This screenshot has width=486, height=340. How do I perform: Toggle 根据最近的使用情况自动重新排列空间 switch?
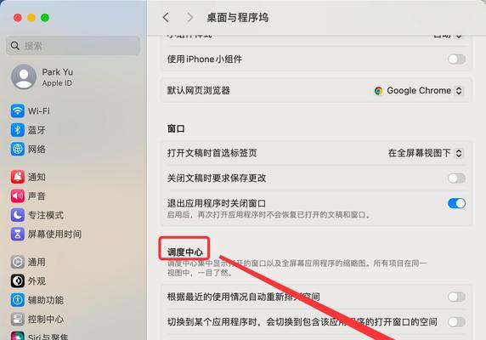[456, 297]
